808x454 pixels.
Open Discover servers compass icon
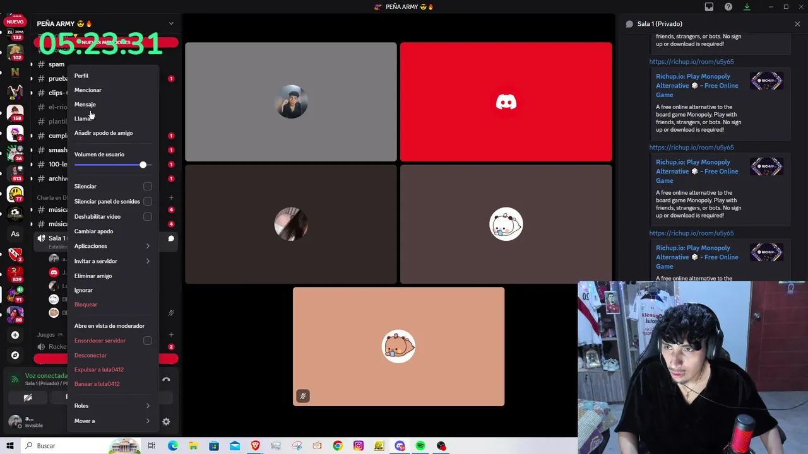(15, 355)
